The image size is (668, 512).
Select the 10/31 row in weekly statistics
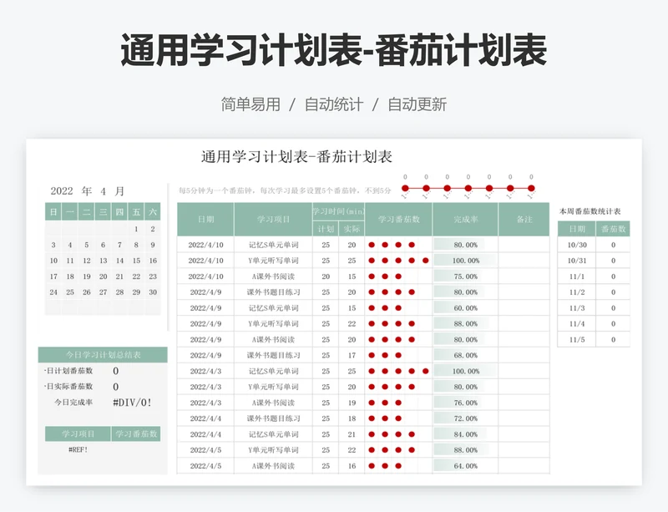(x=594, y=261)
